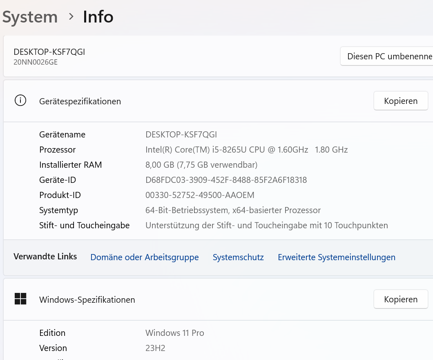Screen dimensions: 433x360
Task: Click the Prozessor label
Action: click(x=58, y=150)
